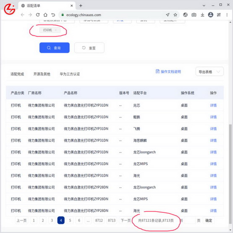
Task: Click current page 4 button
Action: click(61, 220)
